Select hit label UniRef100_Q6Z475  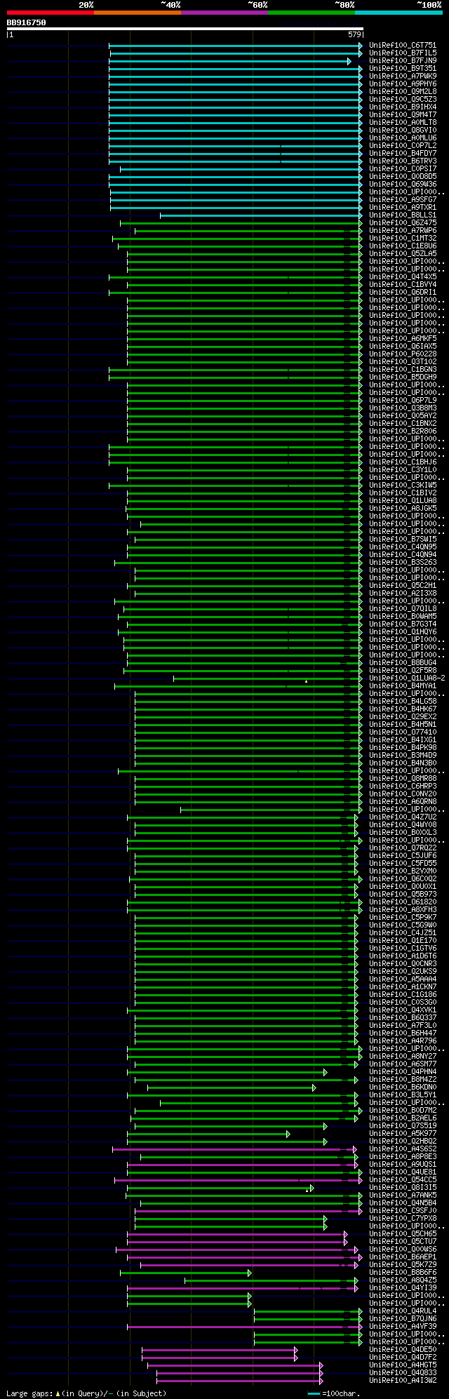pyautogui.click(x=403, y=223)
